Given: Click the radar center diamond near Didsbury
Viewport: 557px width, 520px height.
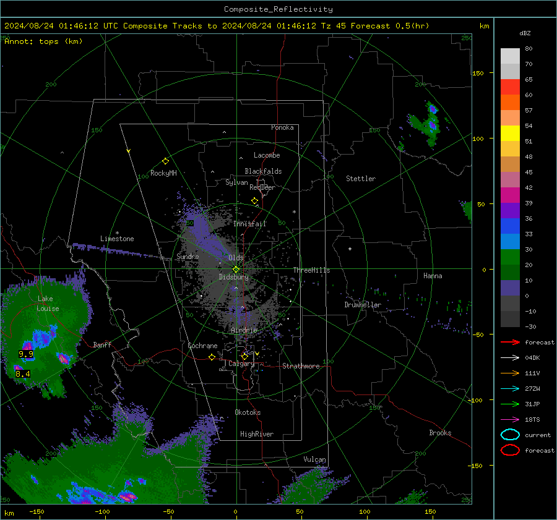Looking at the screenshot, I should pyautogui.click(x=236, y=270).
